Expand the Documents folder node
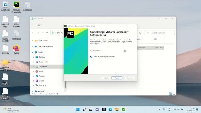 34,62
